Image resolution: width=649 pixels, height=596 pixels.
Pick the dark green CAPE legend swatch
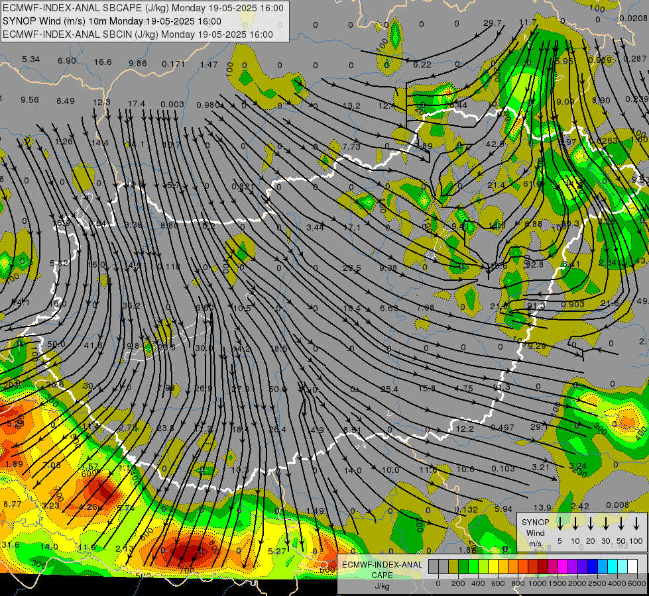coord(463,566)
